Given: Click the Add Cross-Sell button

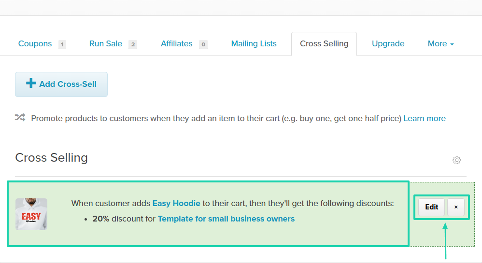Looking at the screenshot, I should [61, 84].
